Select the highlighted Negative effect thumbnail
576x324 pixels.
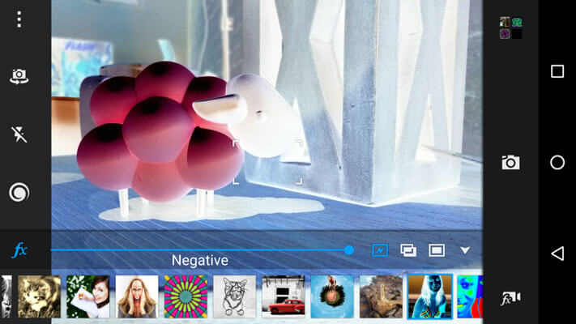point(430,296)
